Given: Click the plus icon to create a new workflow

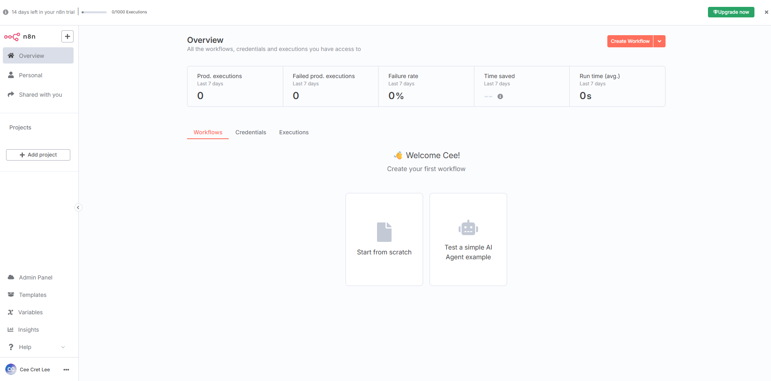Looking at the screenshot, I should (67, 36).
